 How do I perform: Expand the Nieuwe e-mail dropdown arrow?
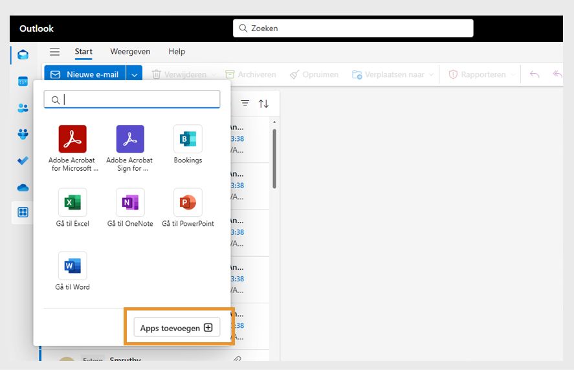pos(135,74)
